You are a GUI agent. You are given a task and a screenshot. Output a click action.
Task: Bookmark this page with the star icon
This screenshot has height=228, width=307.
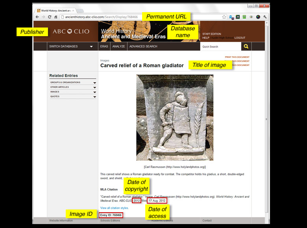224,17
